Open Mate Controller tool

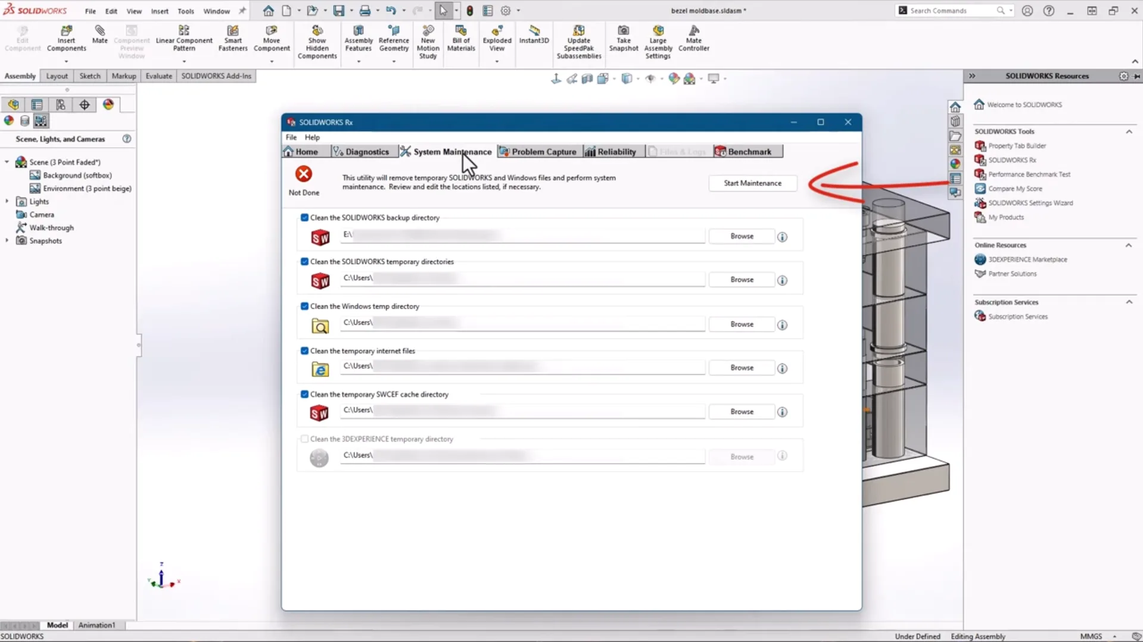coord(693,31)
